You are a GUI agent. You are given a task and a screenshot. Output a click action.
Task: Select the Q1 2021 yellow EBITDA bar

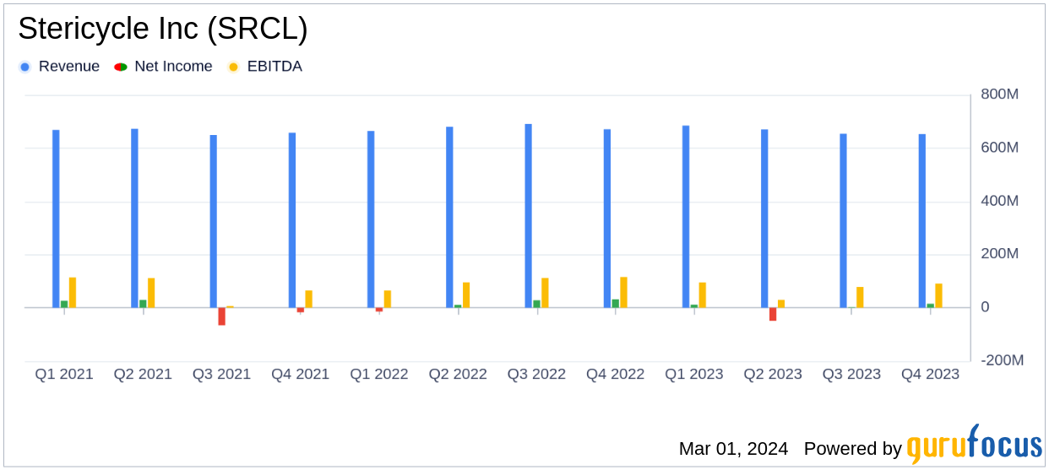pos(73,293)
